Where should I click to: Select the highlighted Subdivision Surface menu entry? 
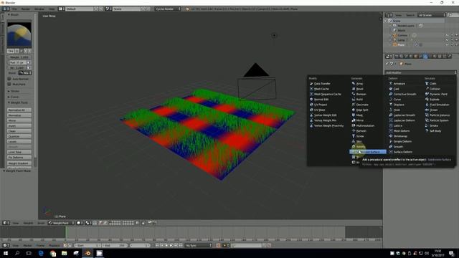tap(368, 152)
